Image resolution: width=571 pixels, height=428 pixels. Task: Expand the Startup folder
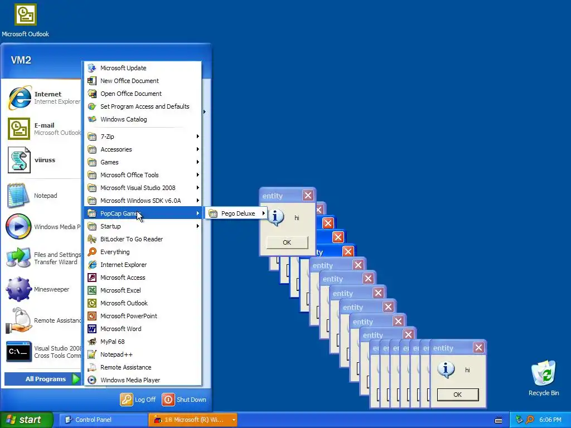tap(143, 226)
